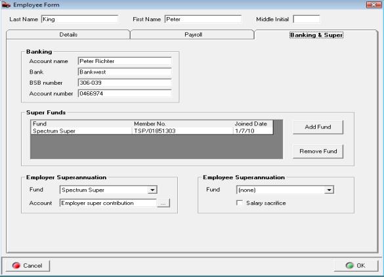Enable the Salary sacrifice checkbox

coord(240,203)
